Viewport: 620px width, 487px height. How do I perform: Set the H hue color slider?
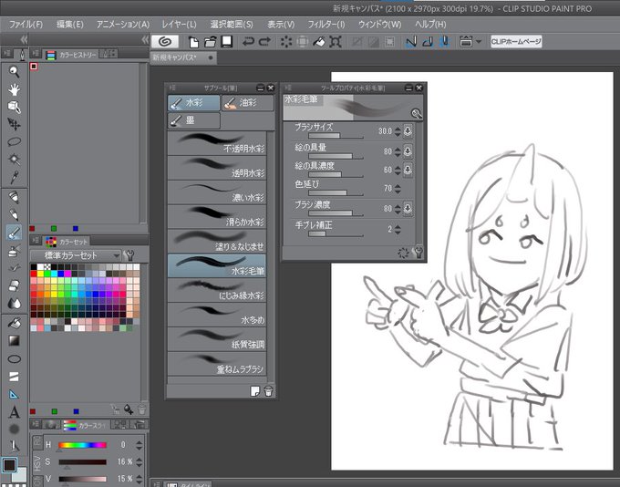83,445
